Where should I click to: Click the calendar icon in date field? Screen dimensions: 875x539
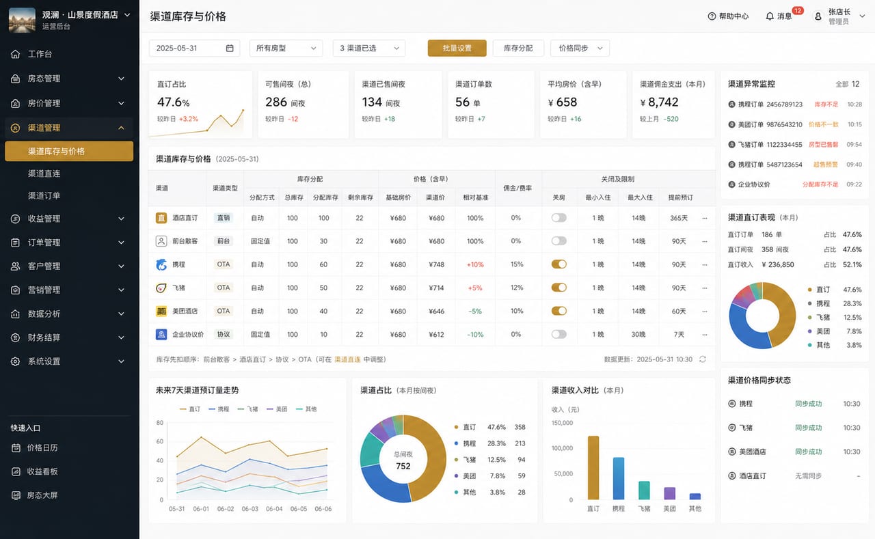pyautogui.click(x=230, y=48)
